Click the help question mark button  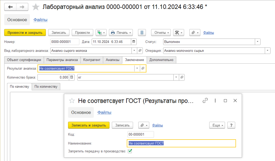click(231, 125)
